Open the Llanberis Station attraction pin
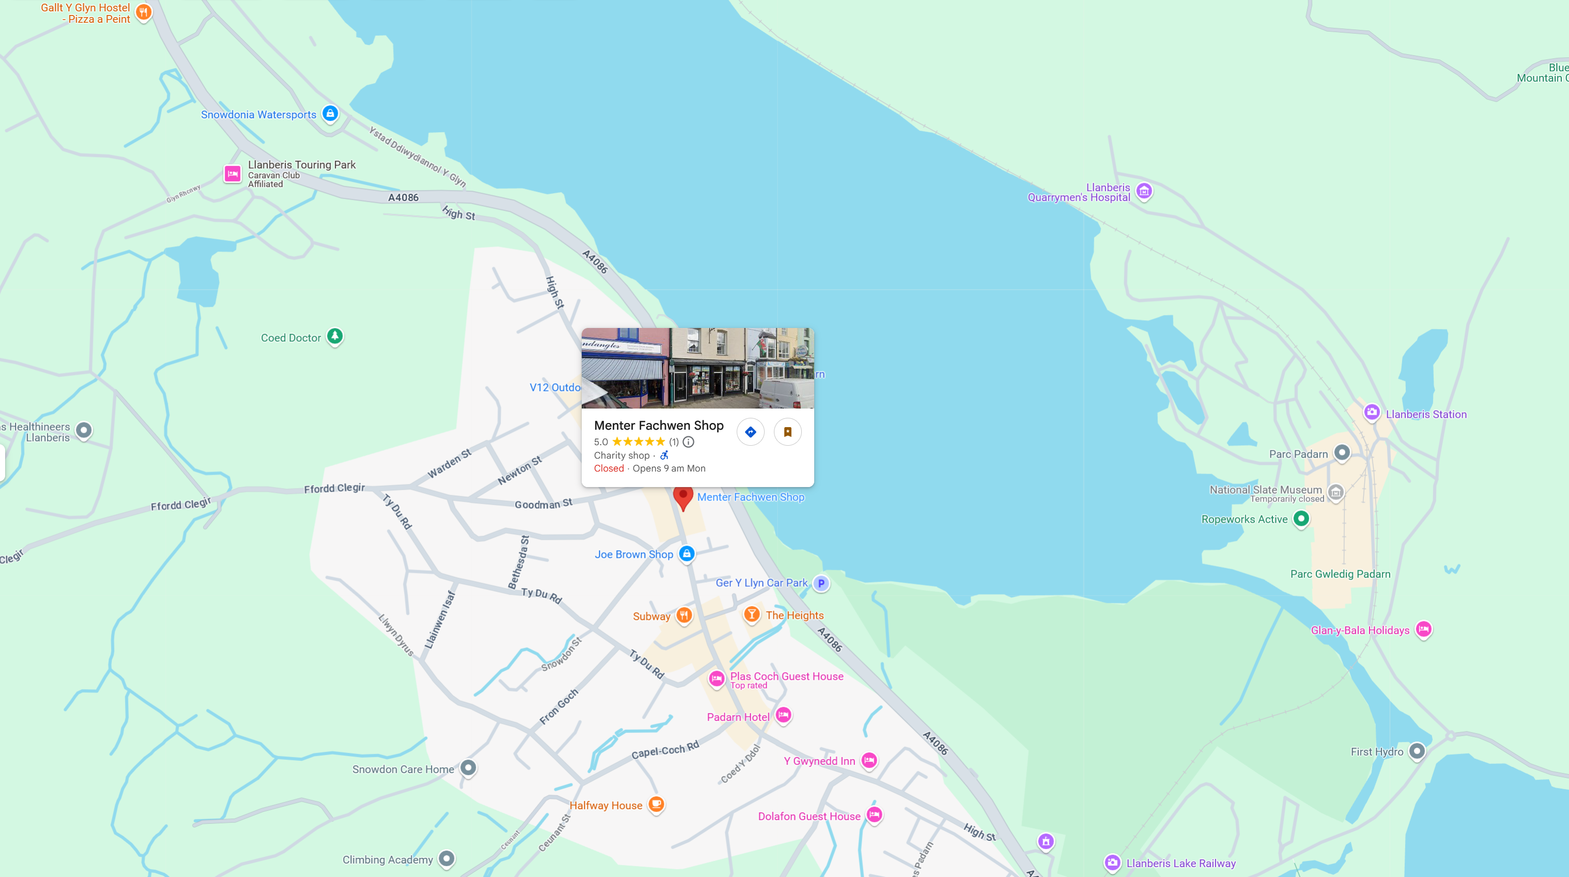The height and width of the screenshot is (877, 1569). coord(1372,412)
